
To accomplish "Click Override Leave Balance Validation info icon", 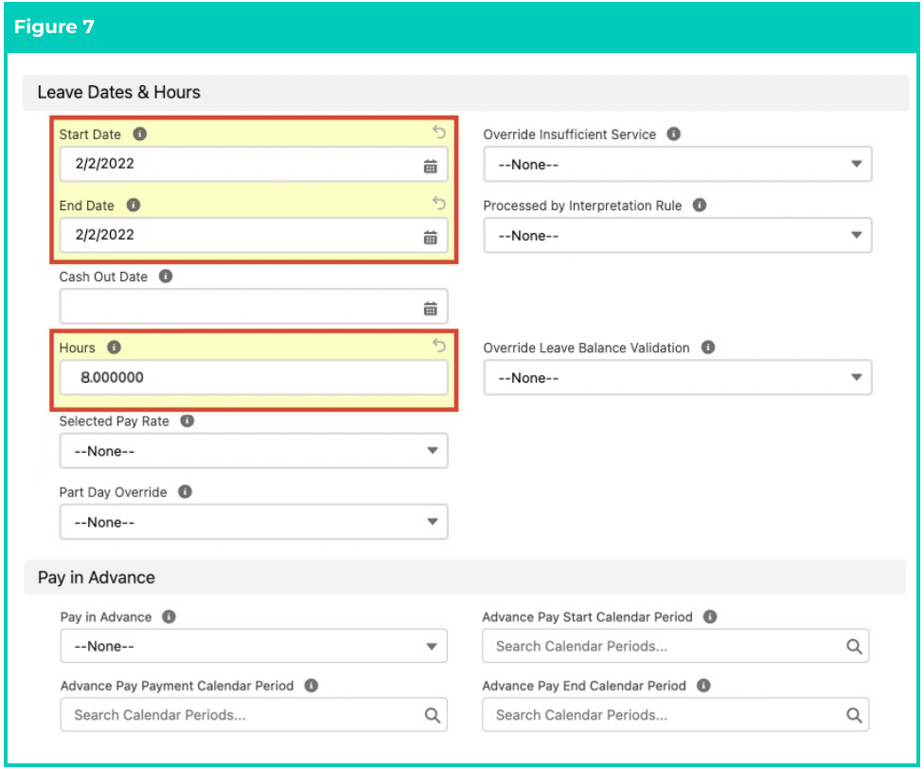I will pos(708,348).
